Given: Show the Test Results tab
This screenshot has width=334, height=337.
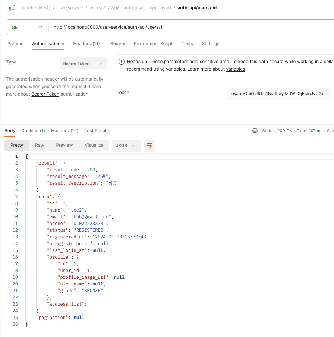Looking at the screenshot, I should tap(97, 131).
